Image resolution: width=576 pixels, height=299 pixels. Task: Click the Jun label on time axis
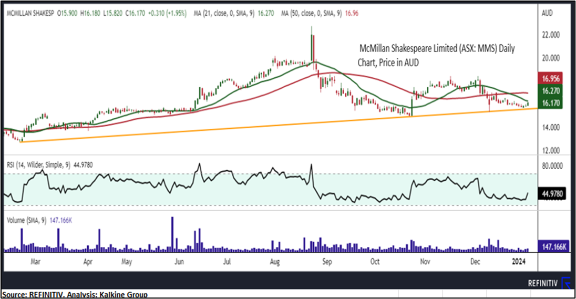coord(179,262)
